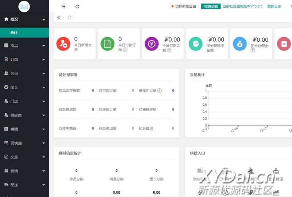Click the 备货中订单 count value
Image resolution: width=292 pixels, height=197 pixels.
click(x=173, y=91)
